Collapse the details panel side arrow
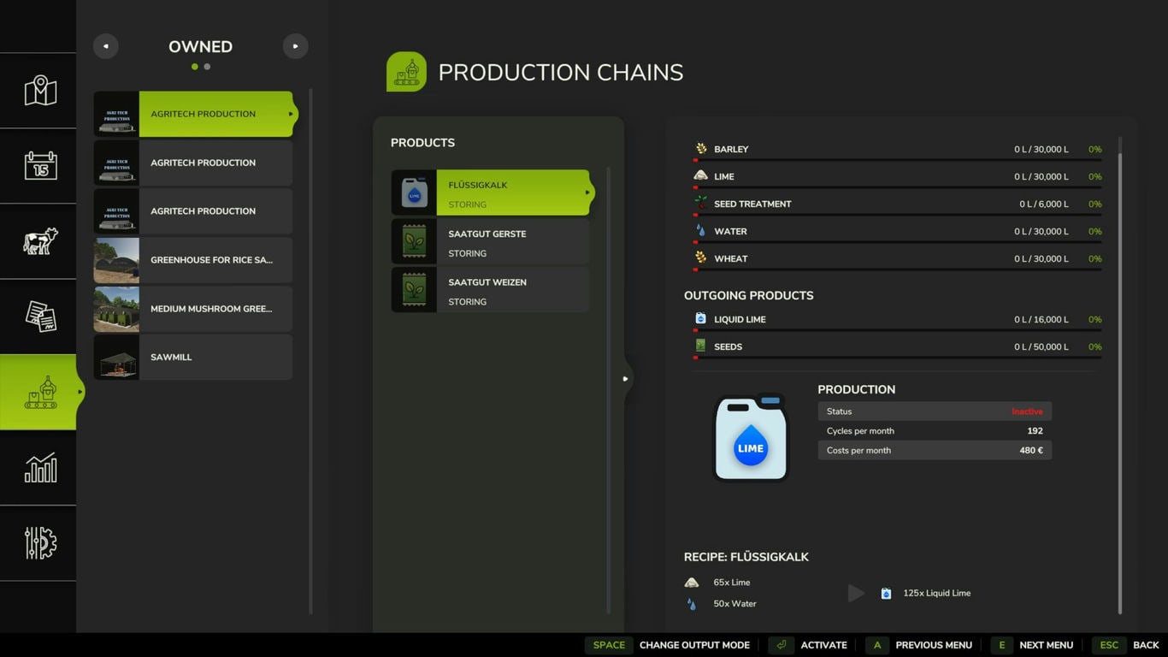Screen dimensions: 1168x657 [x=626, y=378]
